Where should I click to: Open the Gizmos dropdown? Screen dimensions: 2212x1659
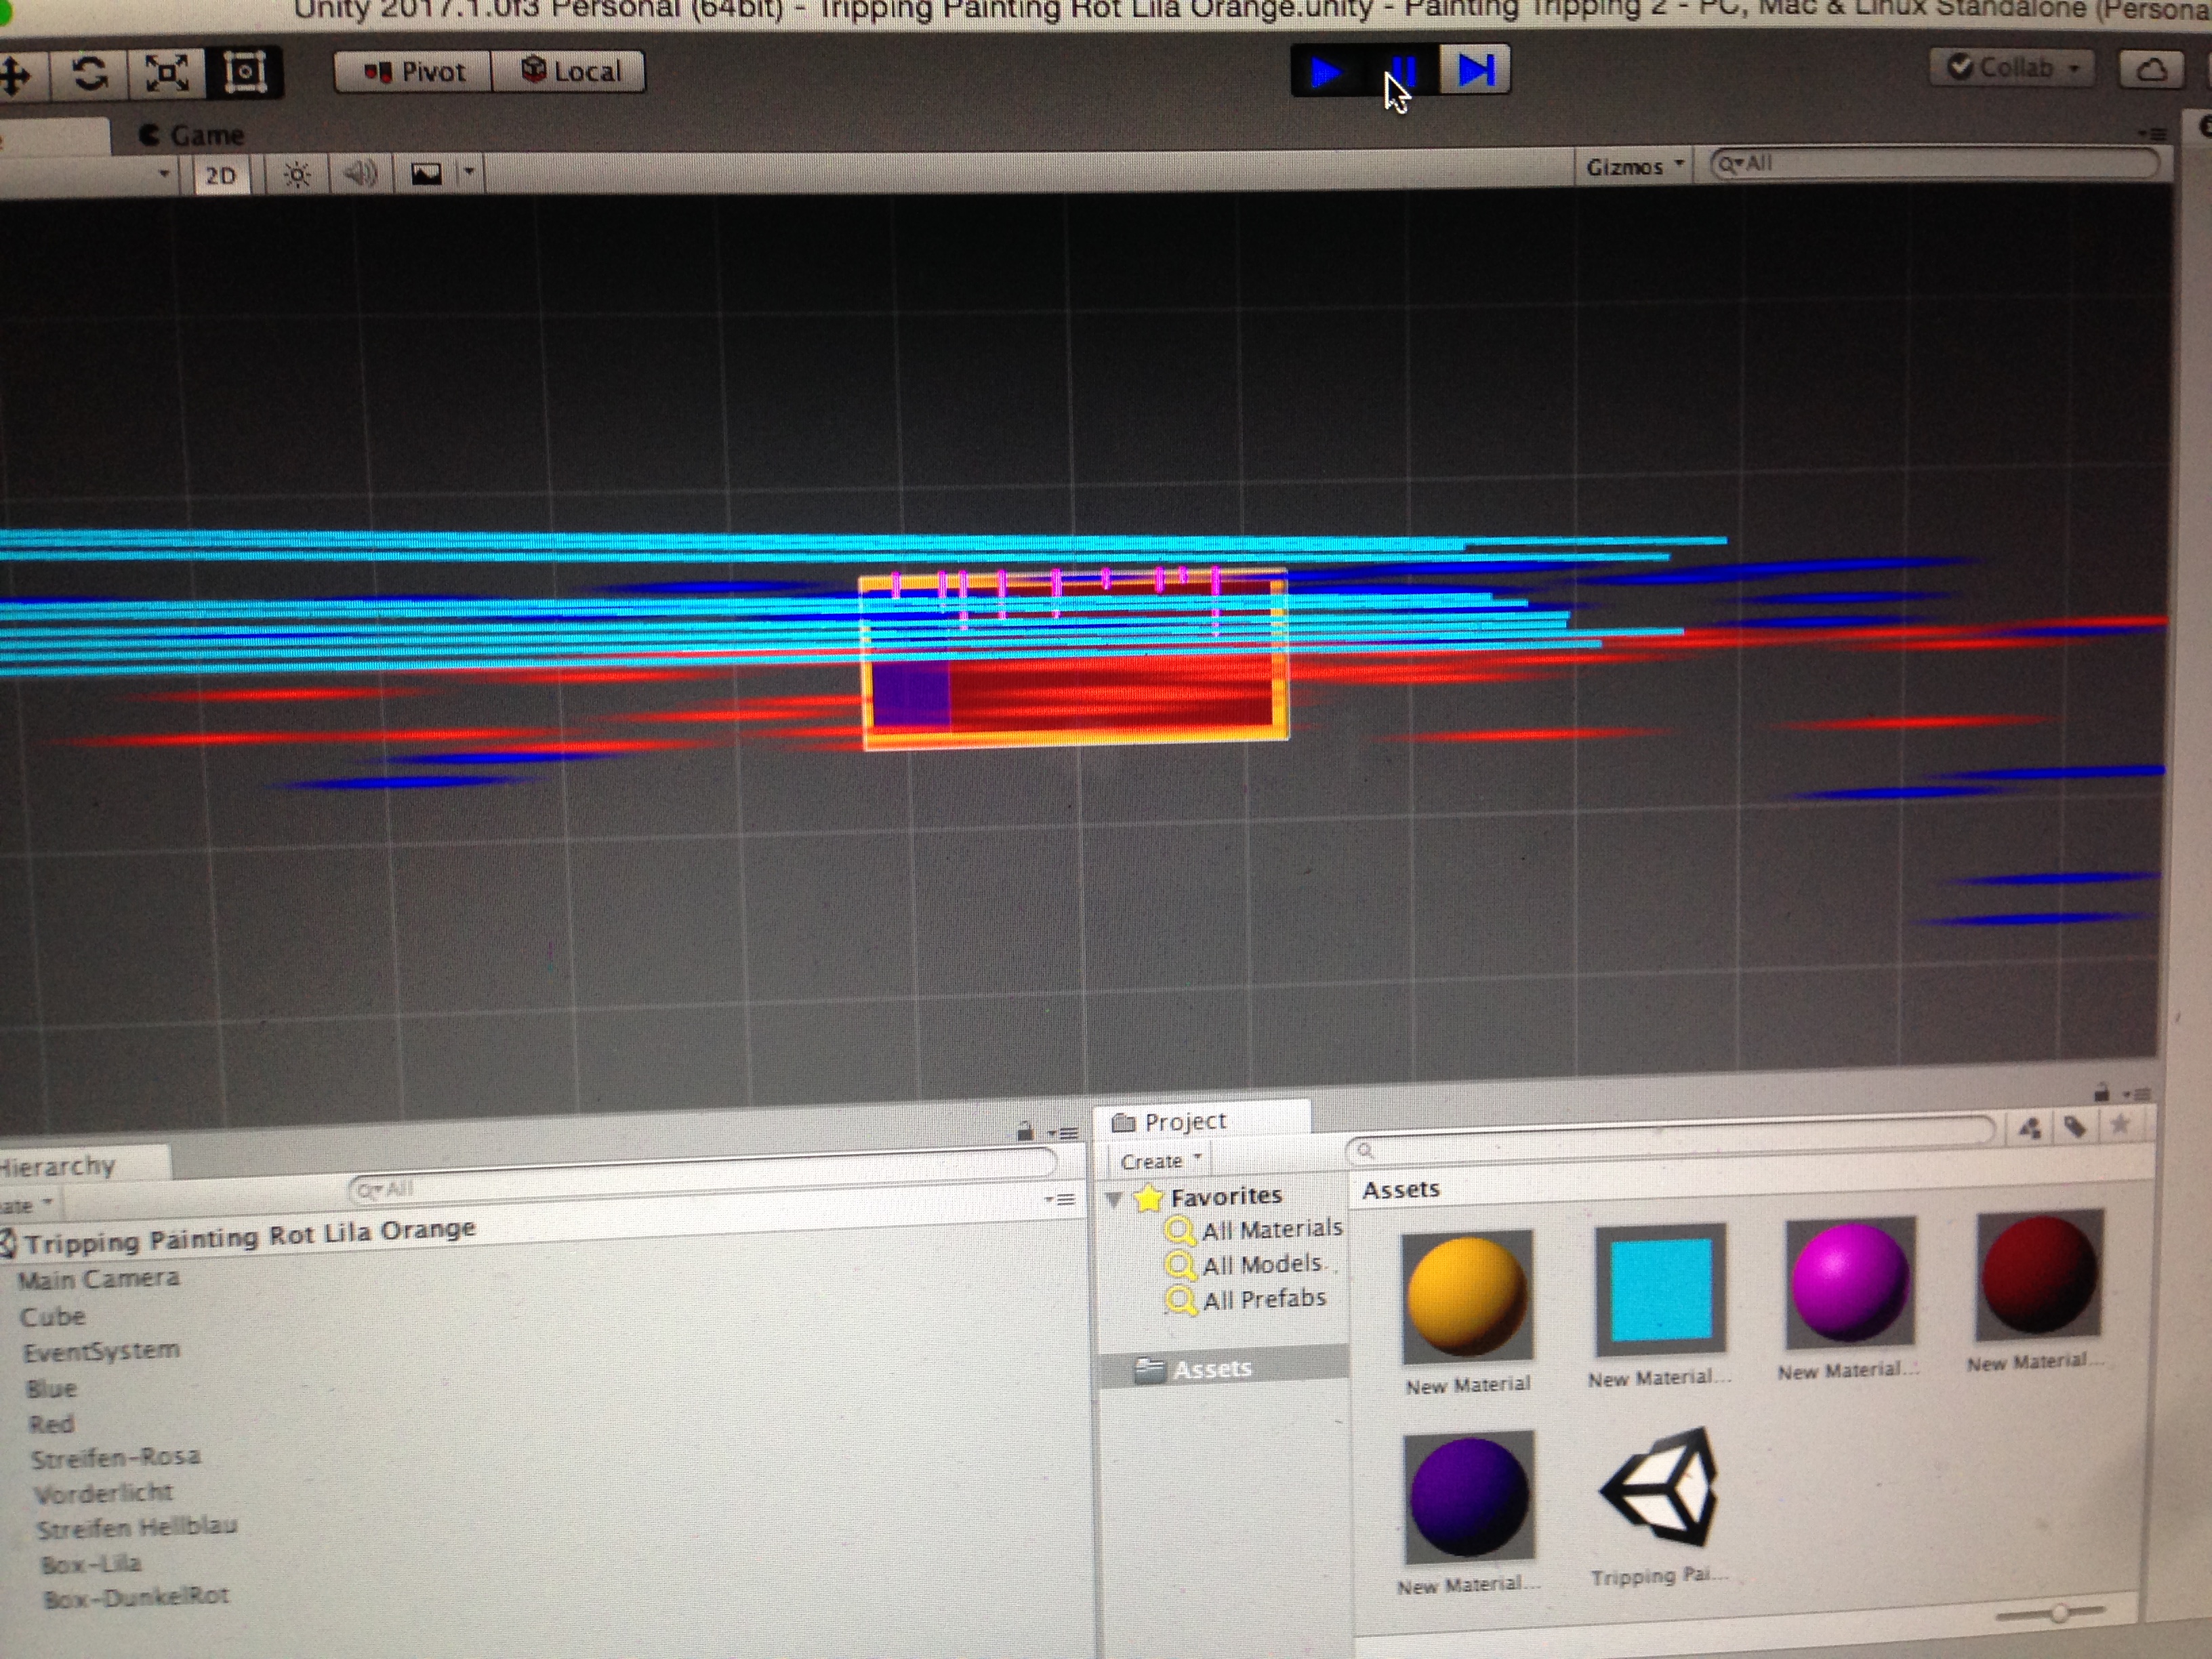point(1634,167)
